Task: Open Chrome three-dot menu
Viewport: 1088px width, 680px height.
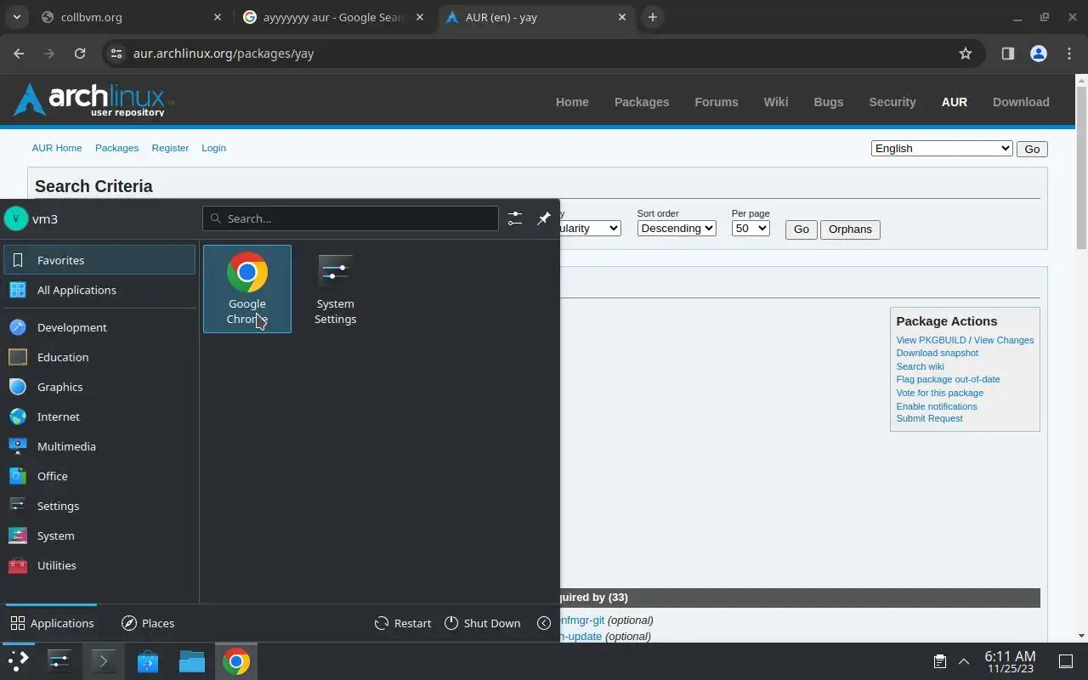Action: pos(1069,54)
